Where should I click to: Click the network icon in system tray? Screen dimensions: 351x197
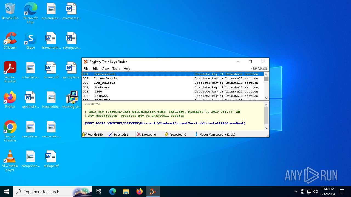tap(309, 192)
